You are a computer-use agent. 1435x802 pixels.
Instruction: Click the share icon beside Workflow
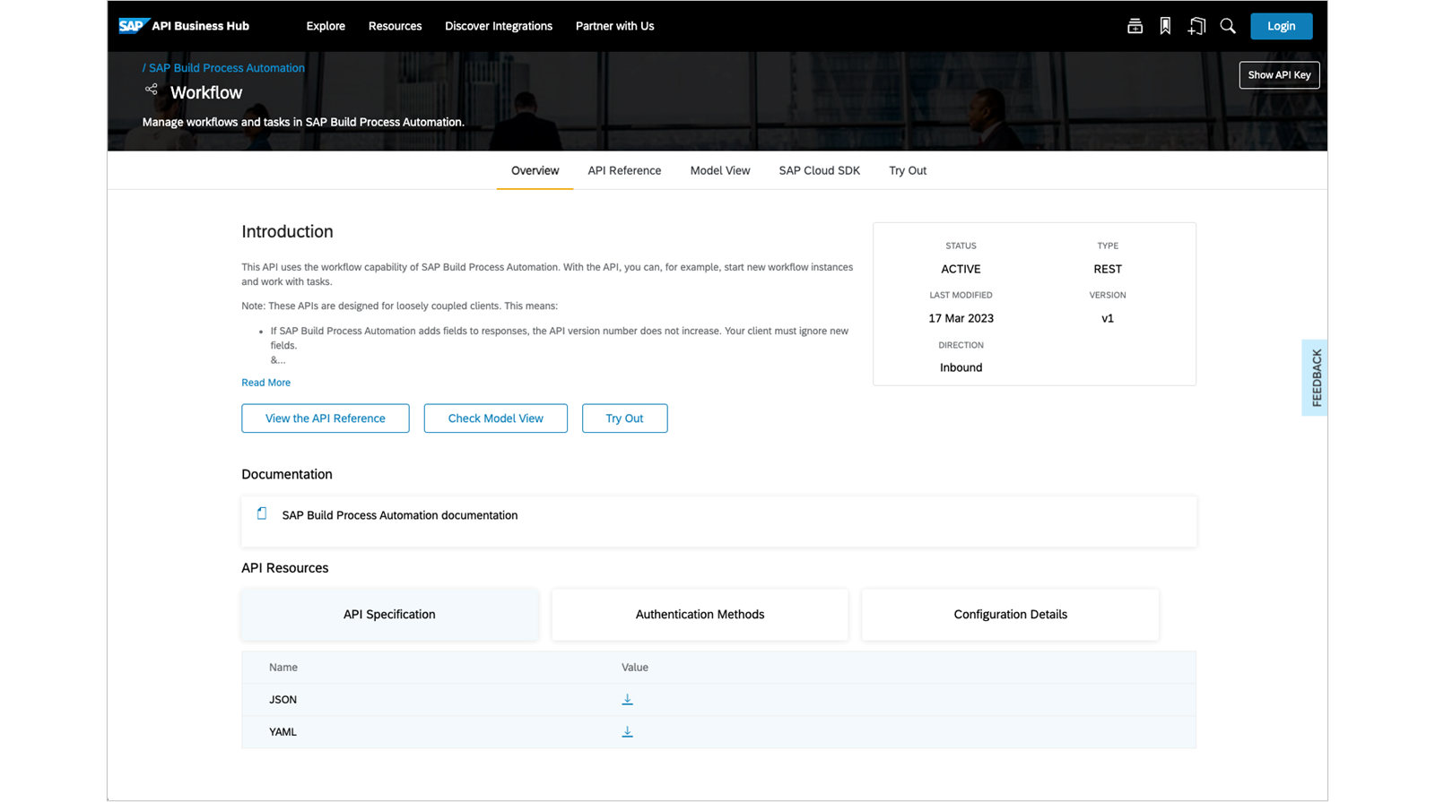(152, 90)
